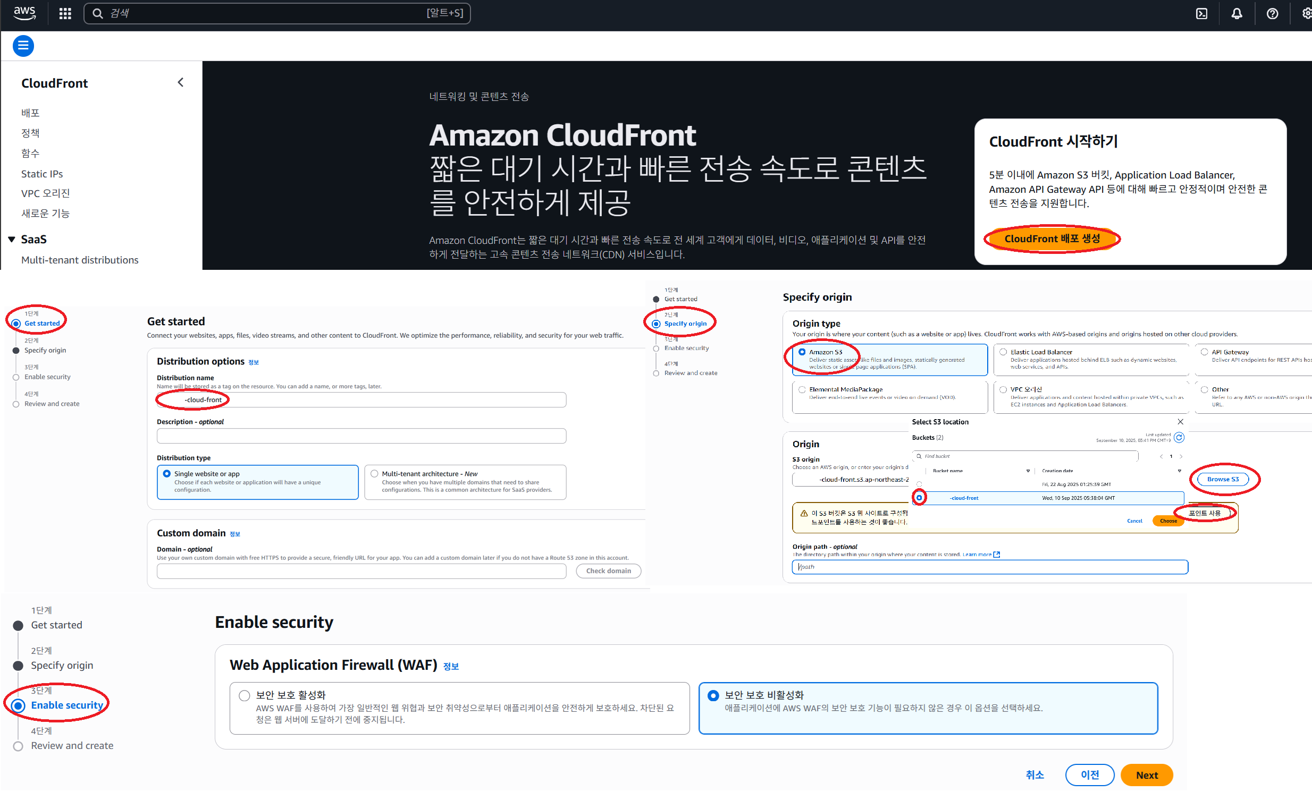1312x792 pixels.
Task: Go to the AWS console home logo
Action: tap(24, 13)
